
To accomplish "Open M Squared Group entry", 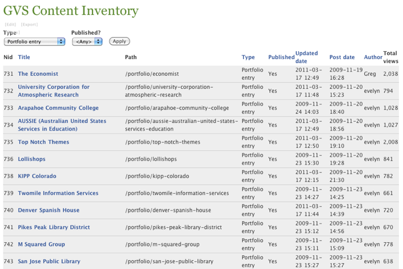I will click(x=41, y=245).
